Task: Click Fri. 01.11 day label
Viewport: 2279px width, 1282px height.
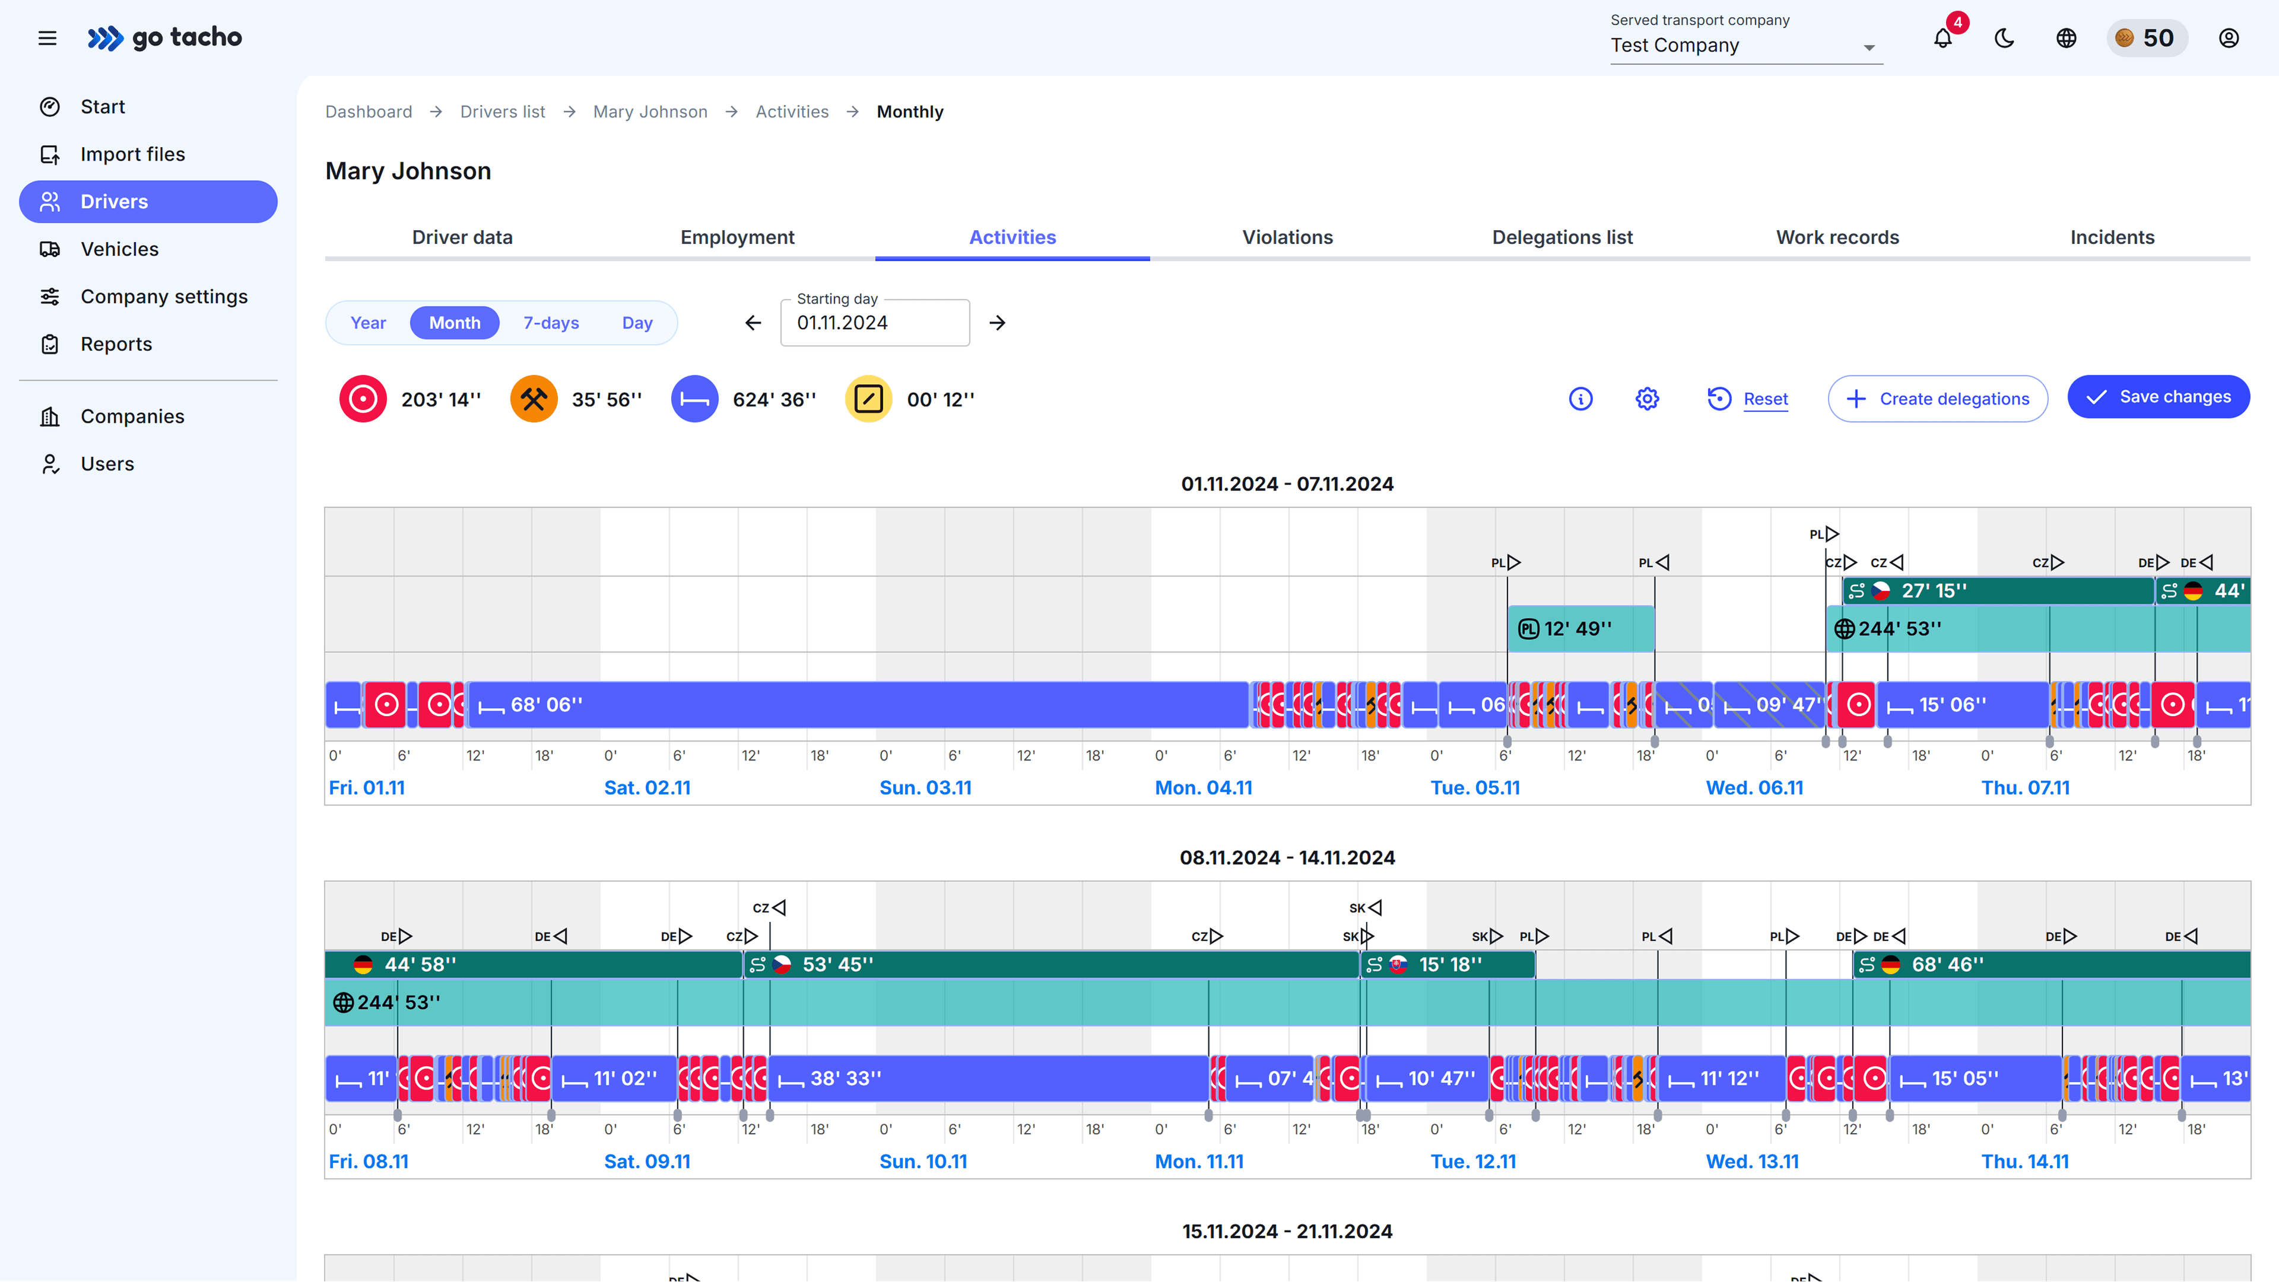Action: tap(367, 788)
